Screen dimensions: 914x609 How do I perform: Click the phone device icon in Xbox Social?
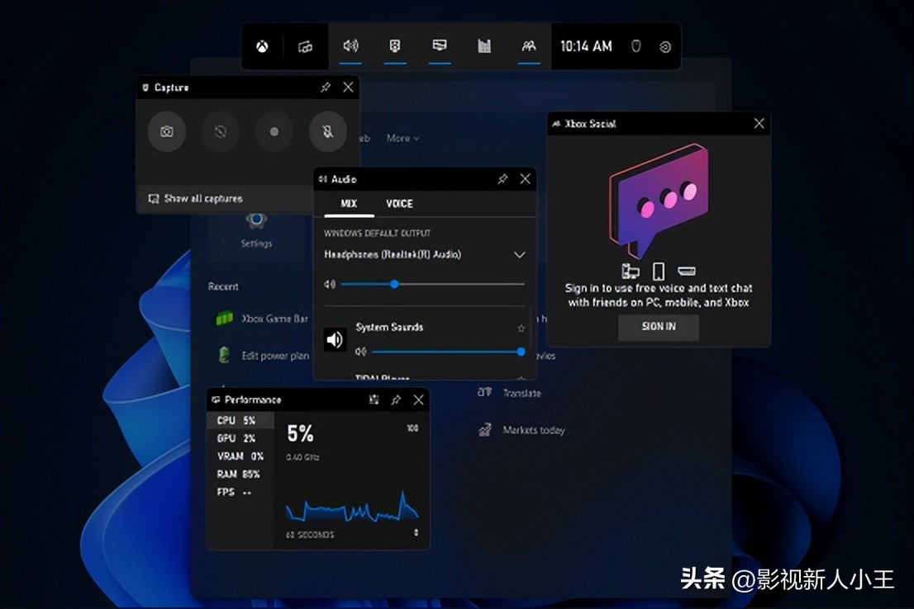click(x=659, y=271)
